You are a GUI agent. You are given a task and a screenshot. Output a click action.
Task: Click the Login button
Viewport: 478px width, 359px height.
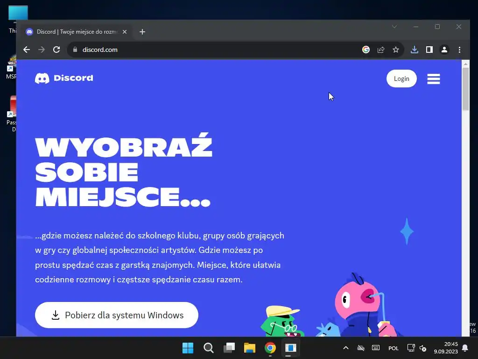coord(401,79)
